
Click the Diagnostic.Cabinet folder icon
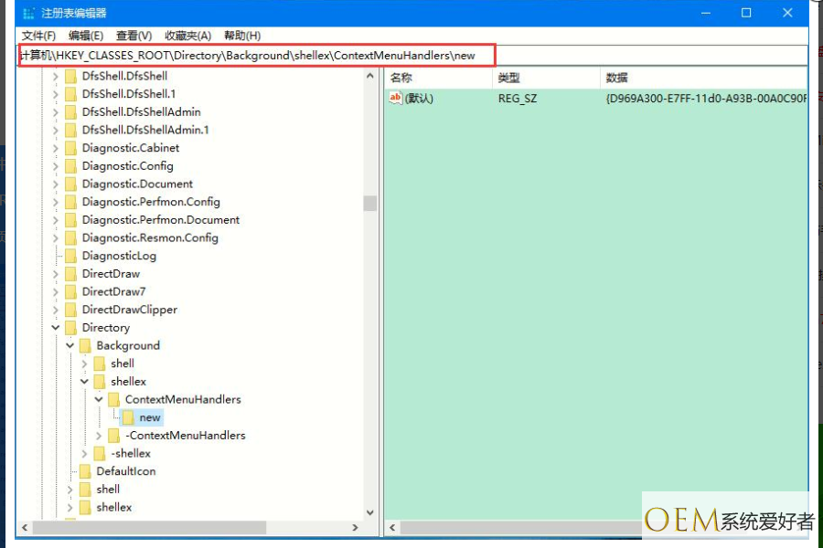coord(70,148)
